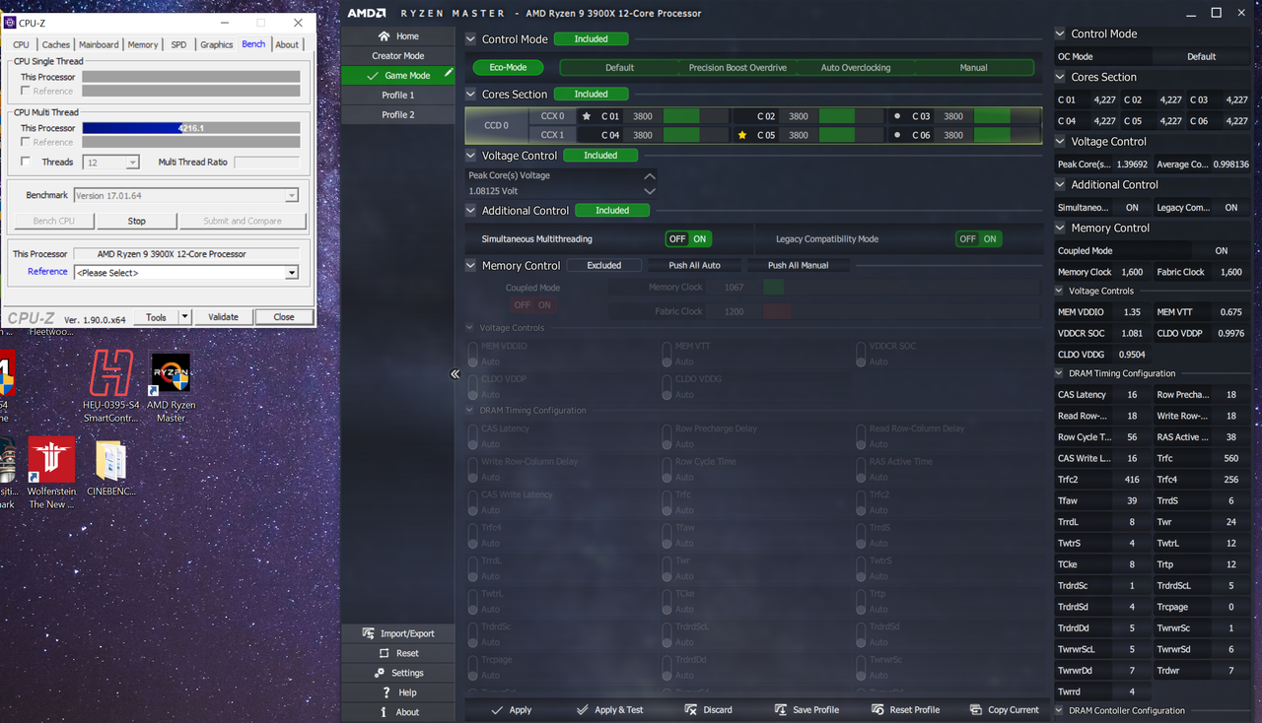Open Import/Export in the sidebar

398,633
